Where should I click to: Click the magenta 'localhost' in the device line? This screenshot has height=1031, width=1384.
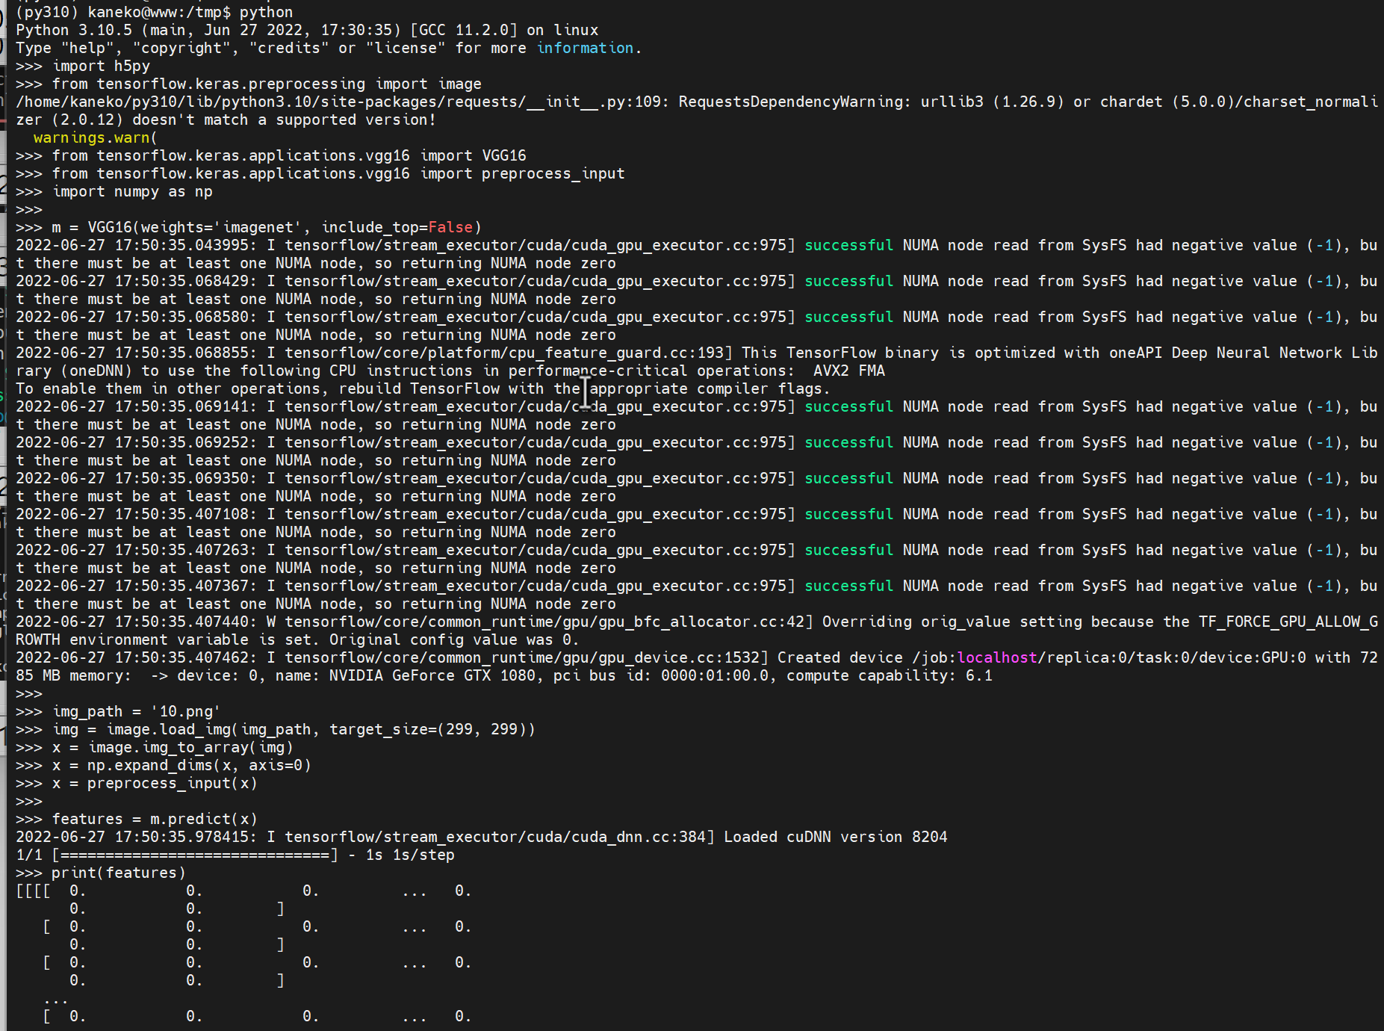click(x=997, y=657)
